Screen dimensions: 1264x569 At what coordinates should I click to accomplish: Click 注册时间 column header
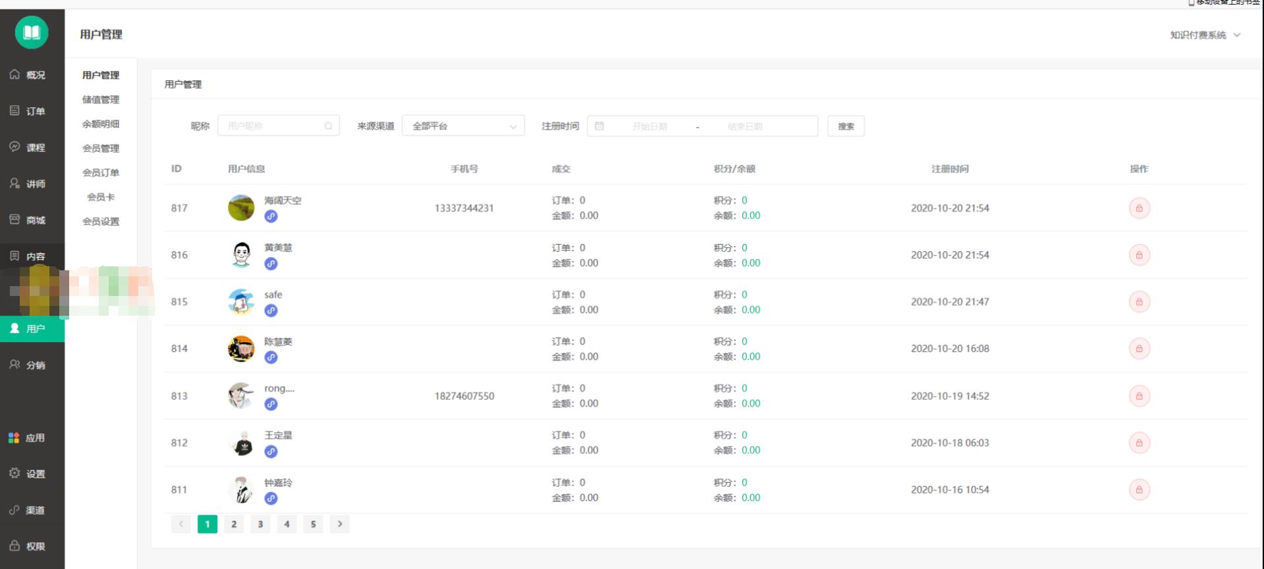coord(950,169)
